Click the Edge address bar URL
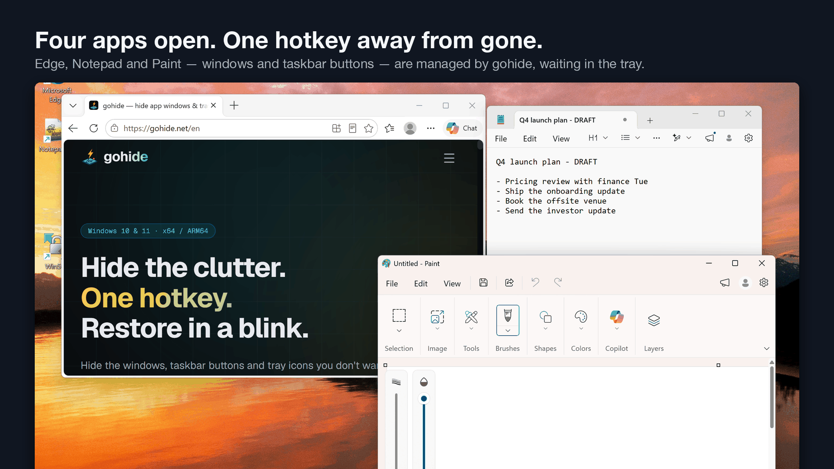The width and height of the screenshot is (834, 469). pyautogui.click(x=162, y=128)
